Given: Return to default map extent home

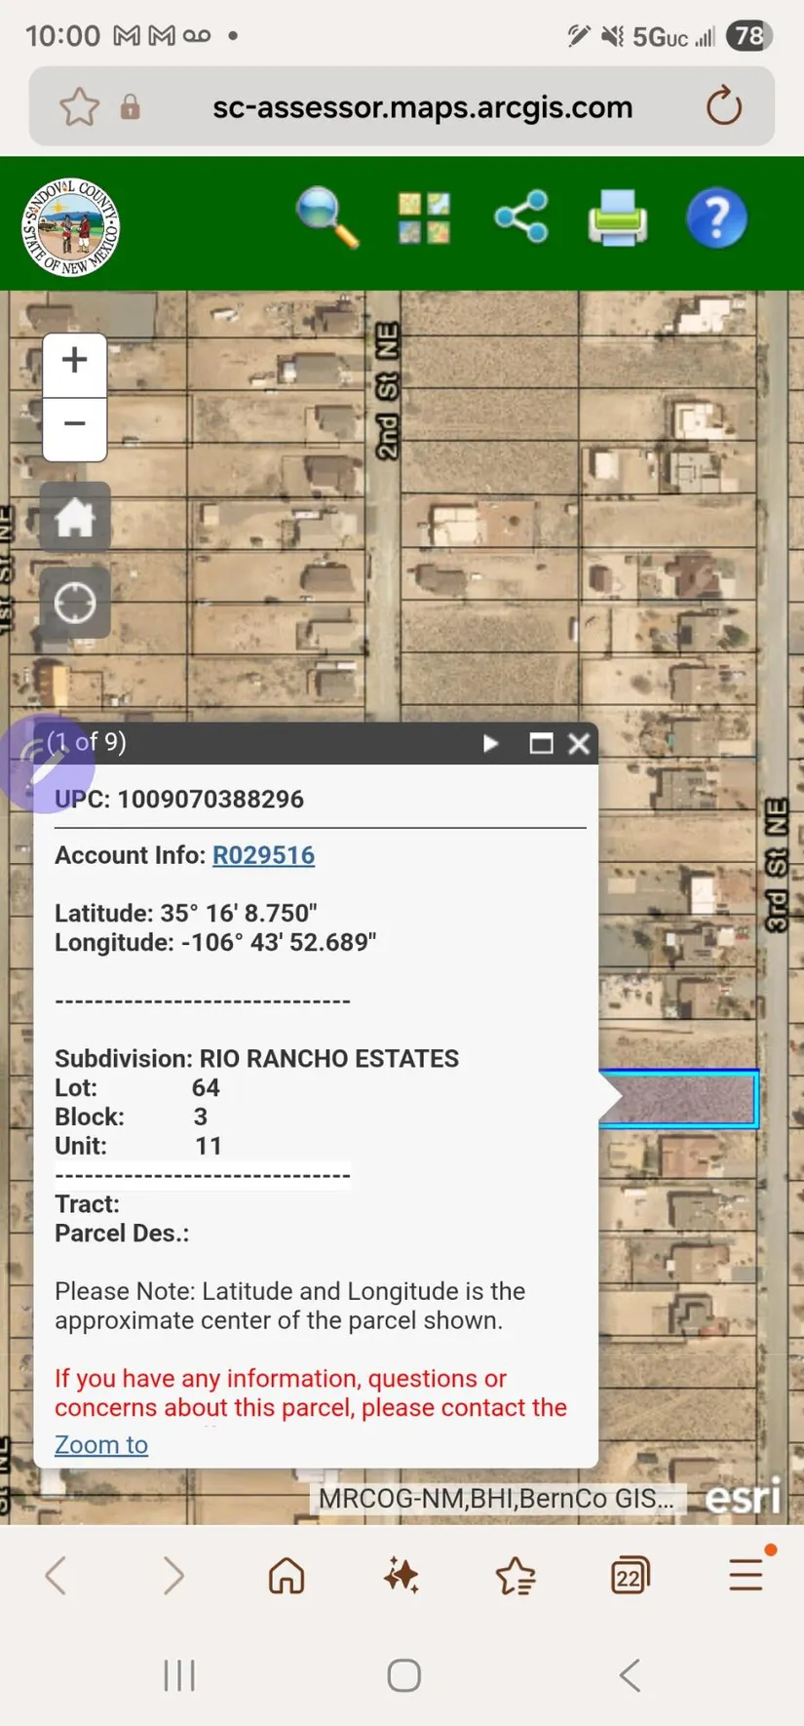Looking at the screenshot, I should (x=75, y=518).
